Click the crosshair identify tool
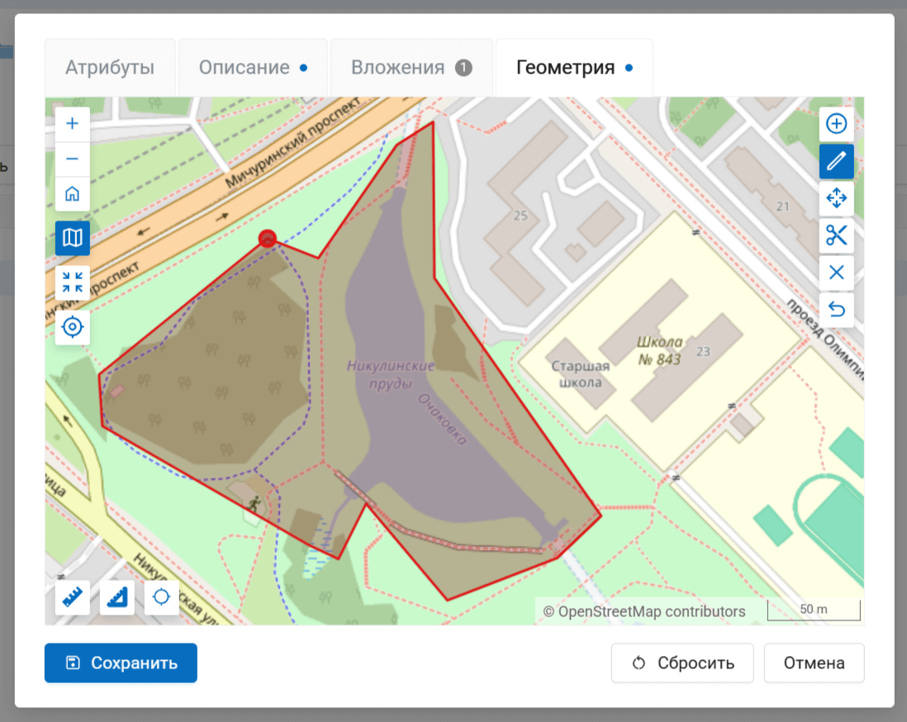Viewport: 907px width, 722px height. click(162, 596)
